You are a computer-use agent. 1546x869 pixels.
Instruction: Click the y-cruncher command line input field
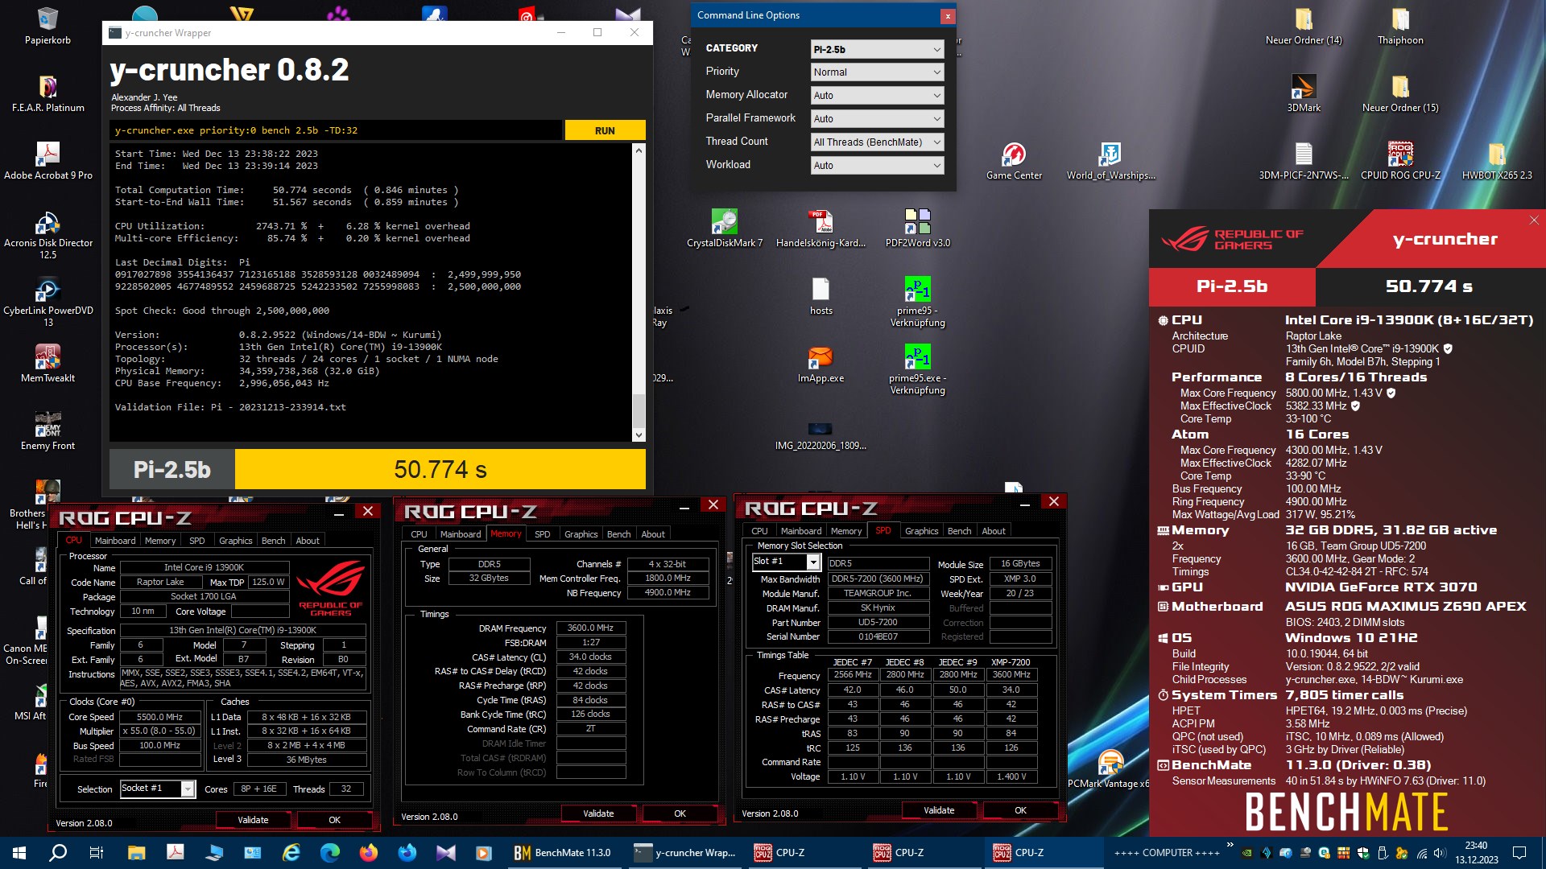[x=336, y=130]
